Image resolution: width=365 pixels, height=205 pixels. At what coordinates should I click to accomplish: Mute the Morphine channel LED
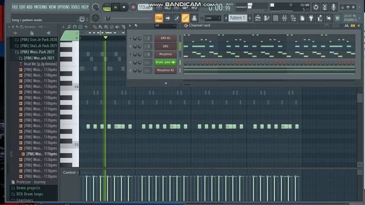click(x=131, y=55)
